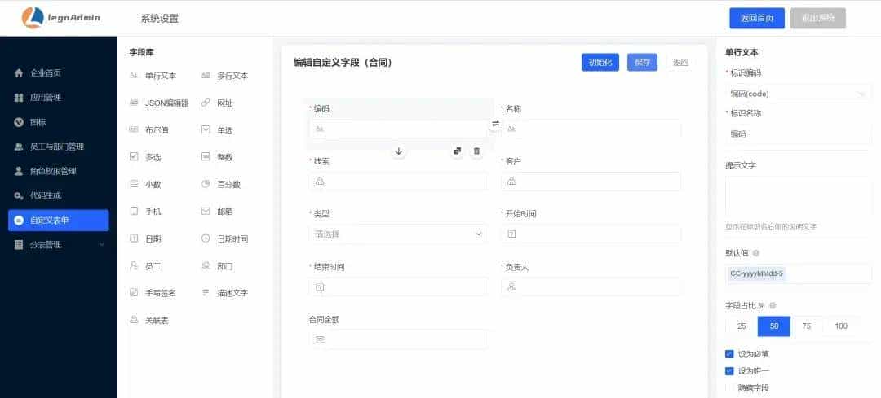
Task: Click the help icon next to 默认值
Action: point(755,253)
